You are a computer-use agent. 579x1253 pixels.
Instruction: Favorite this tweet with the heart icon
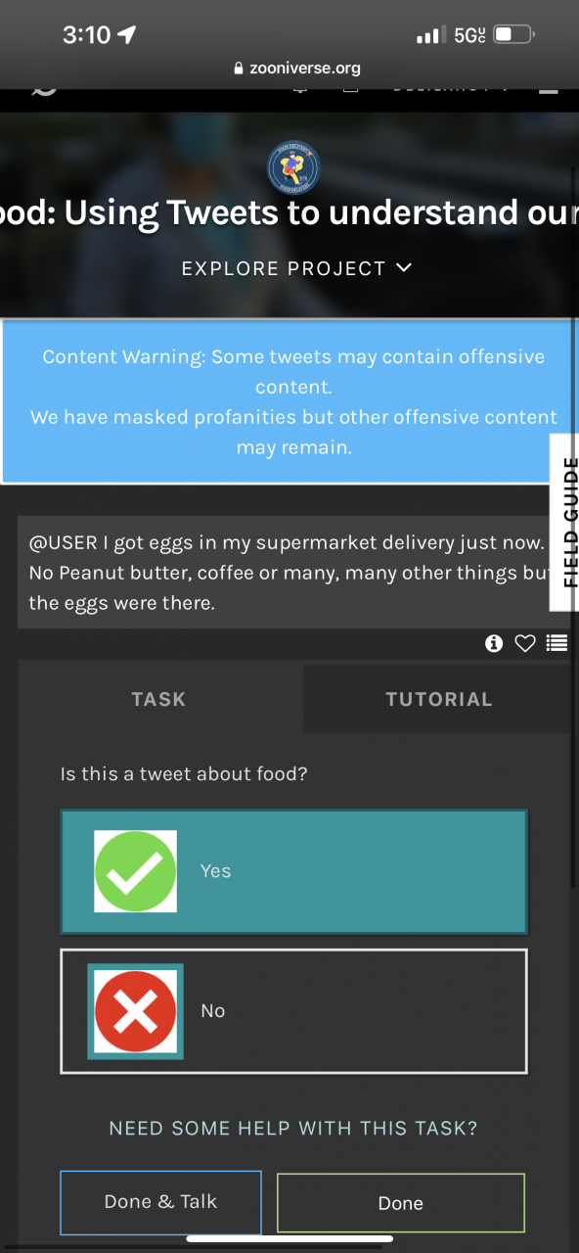click(x=525, y=643)
